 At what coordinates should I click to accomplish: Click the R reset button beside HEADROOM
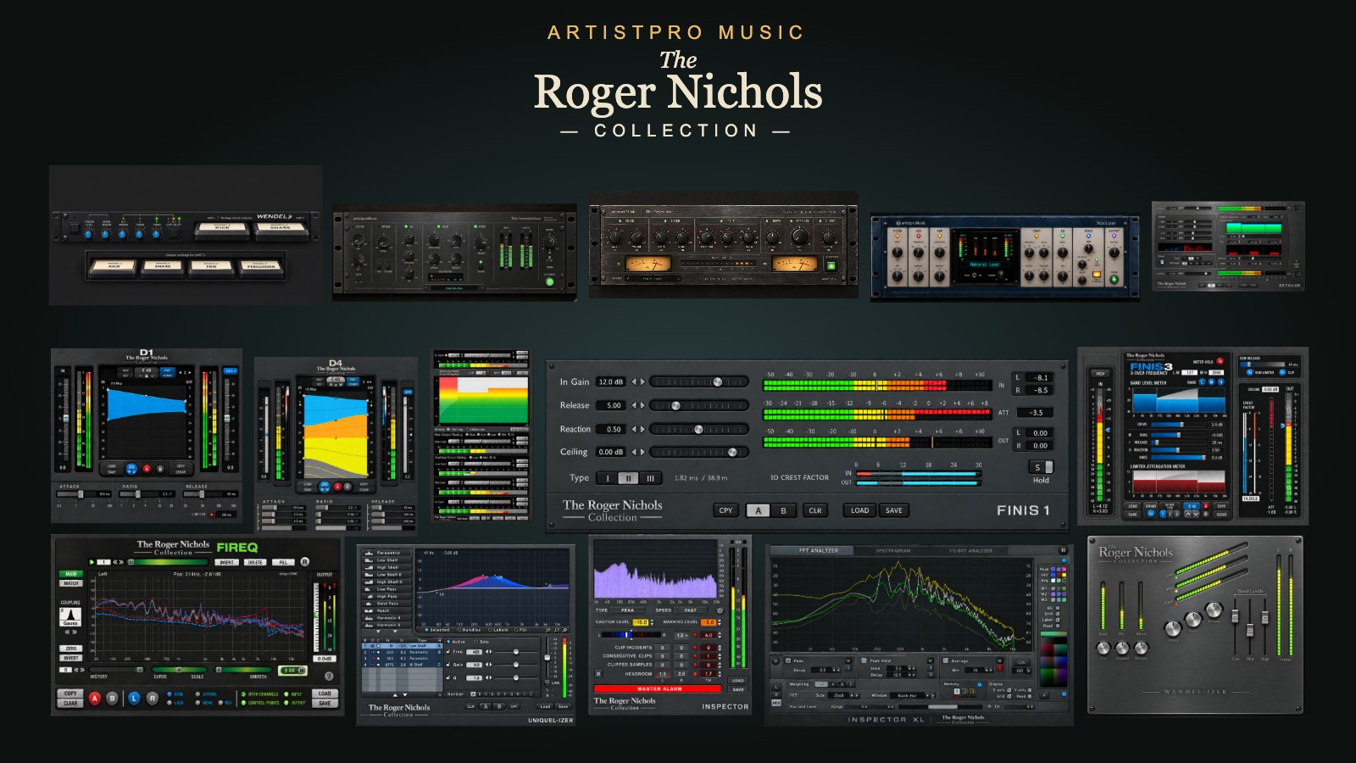[x=598, y=674]
